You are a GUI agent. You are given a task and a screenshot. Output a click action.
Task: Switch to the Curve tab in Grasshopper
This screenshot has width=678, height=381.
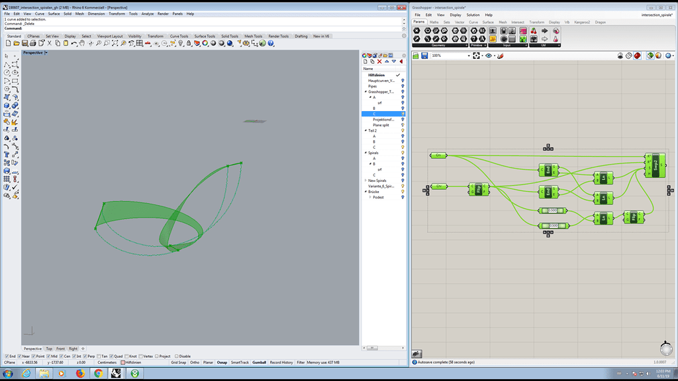click(473, 22)
